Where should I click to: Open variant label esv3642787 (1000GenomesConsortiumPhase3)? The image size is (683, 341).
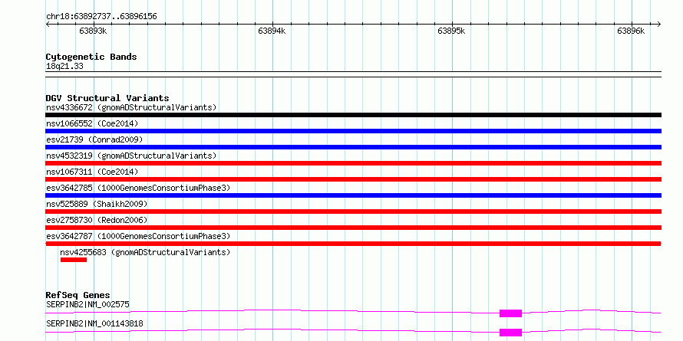tap(138, 236)
